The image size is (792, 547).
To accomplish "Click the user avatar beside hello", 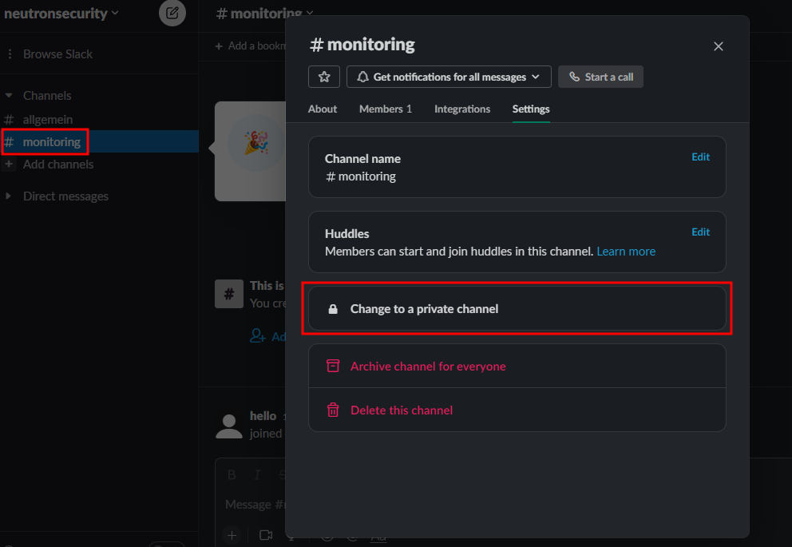I will click(229, 426).
